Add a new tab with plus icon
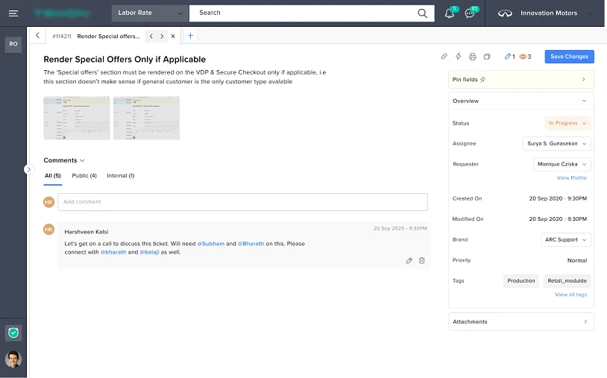The image size is (607, 378). click(x=190, y=36)
